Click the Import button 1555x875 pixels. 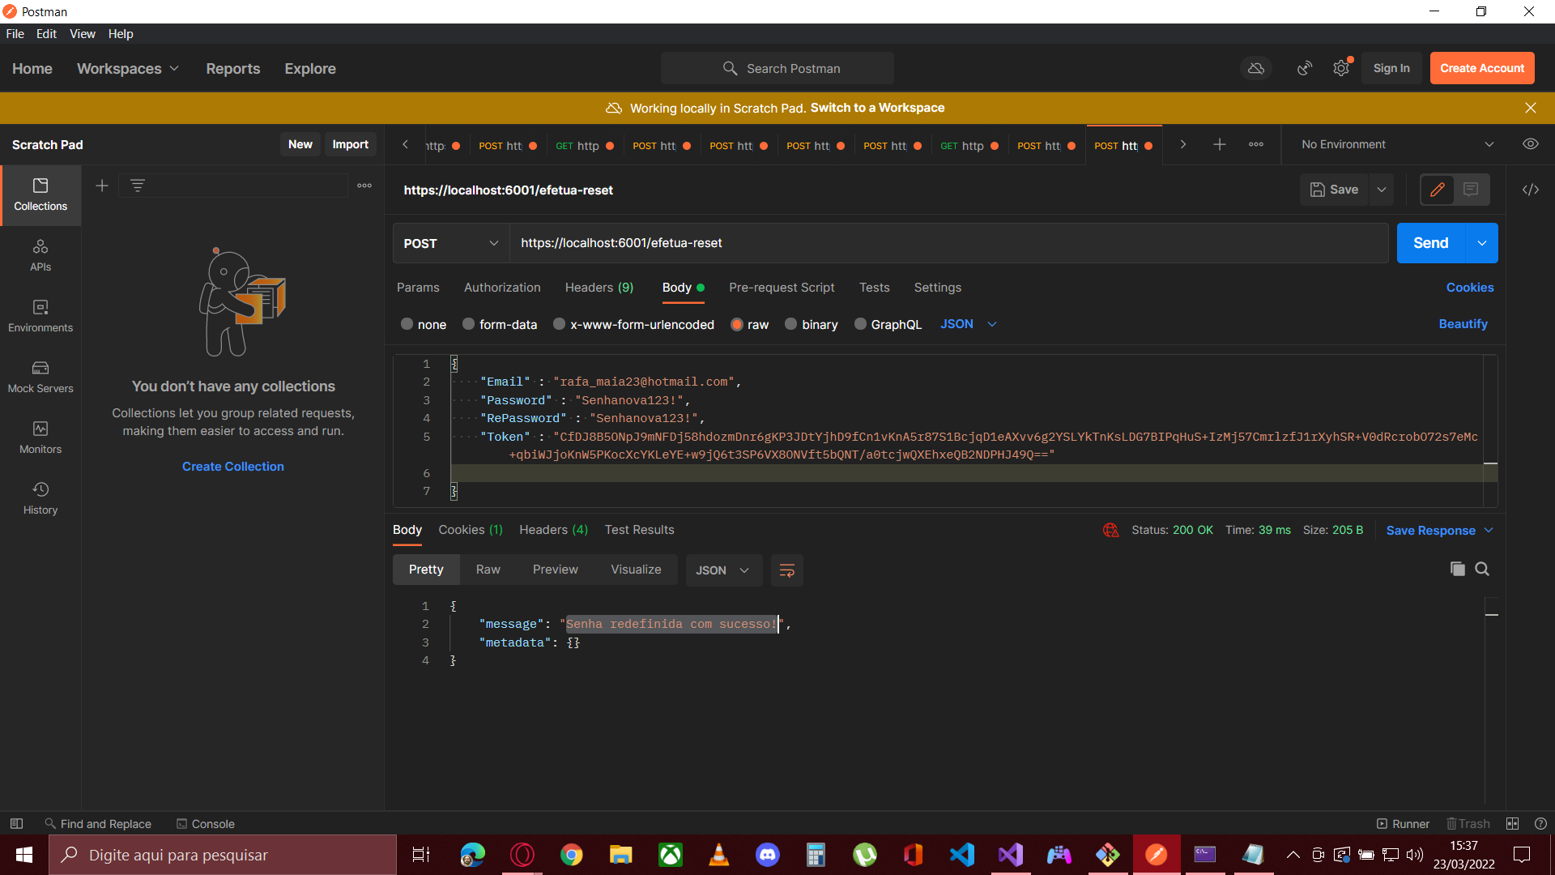tap(351, 144)
